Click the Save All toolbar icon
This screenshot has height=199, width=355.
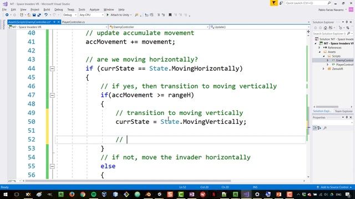39,15
